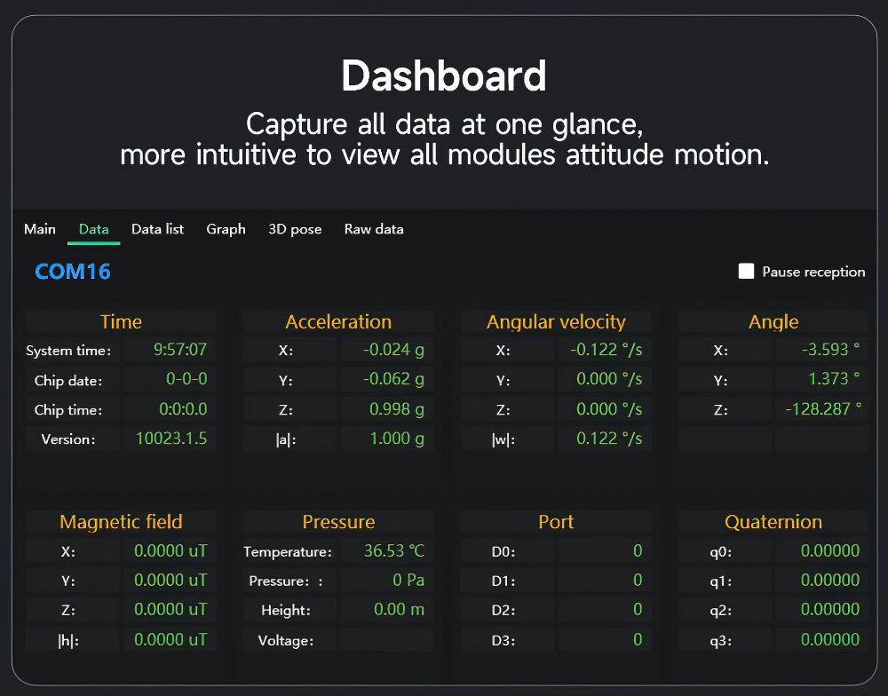The width and height of the screenshot is (888, 696).
Task: Select the Port D0 value field
Action: pyautogui.click(x=605, y=551)
